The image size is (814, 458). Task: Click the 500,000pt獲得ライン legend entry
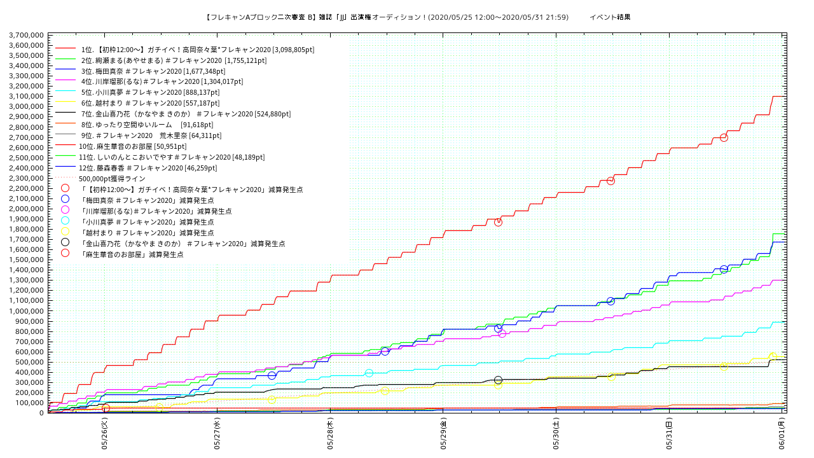click(x=112, y=179)
